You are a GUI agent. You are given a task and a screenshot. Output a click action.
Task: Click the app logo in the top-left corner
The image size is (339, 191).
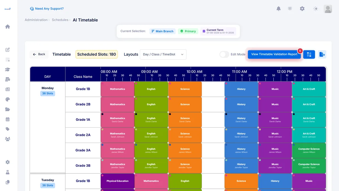click(8, 9)
